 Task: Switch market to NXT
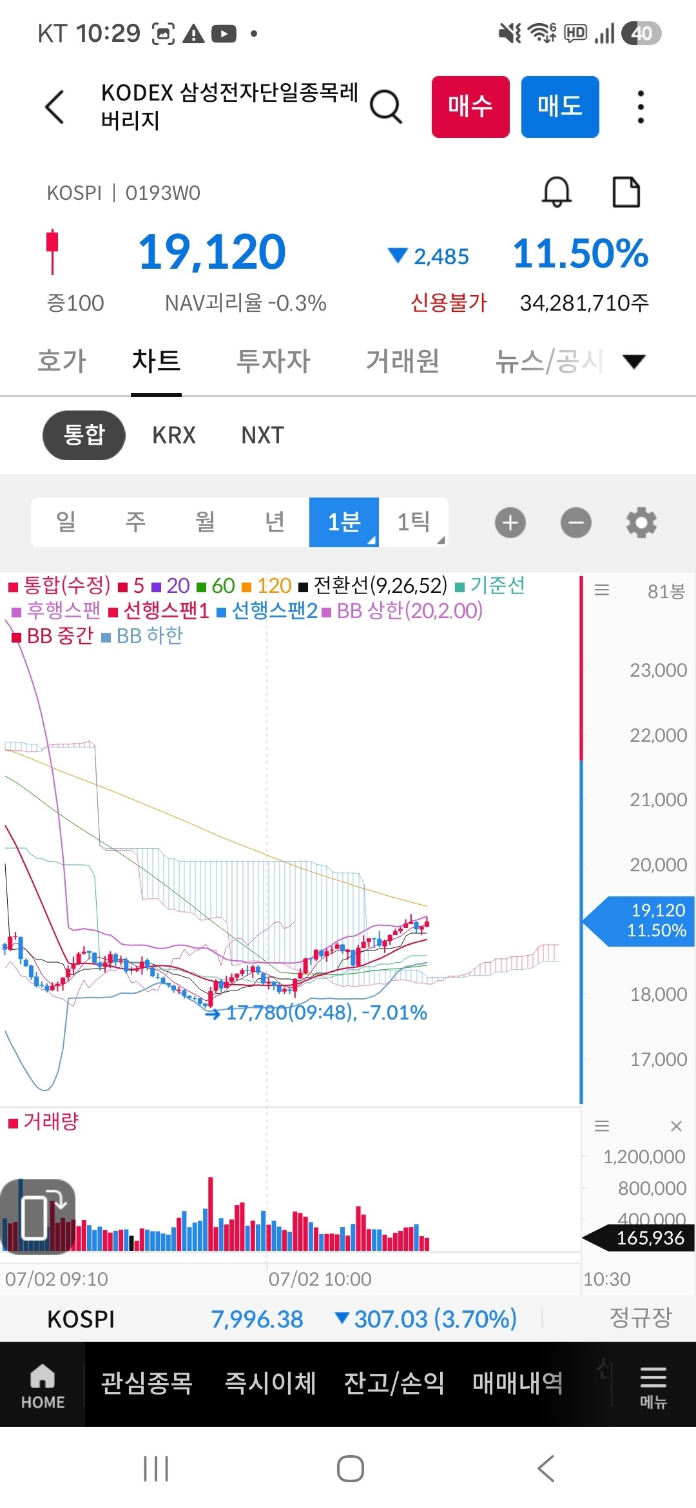click(262, 435)
